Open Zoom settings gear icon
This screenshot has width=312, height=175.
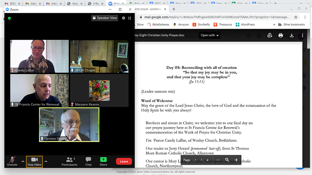(123, 18)
